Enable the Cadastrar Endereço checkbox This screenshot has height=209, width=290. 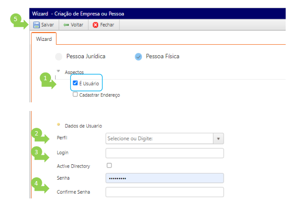[x=75, y=95]
